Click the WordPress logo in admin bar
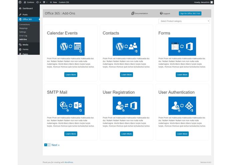 click(x=20, y=2)
